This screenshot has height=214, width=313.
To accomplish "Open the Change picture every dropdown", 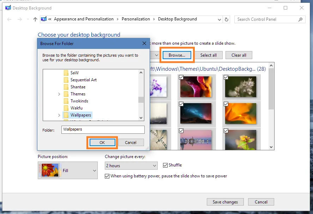I will 131,166.
